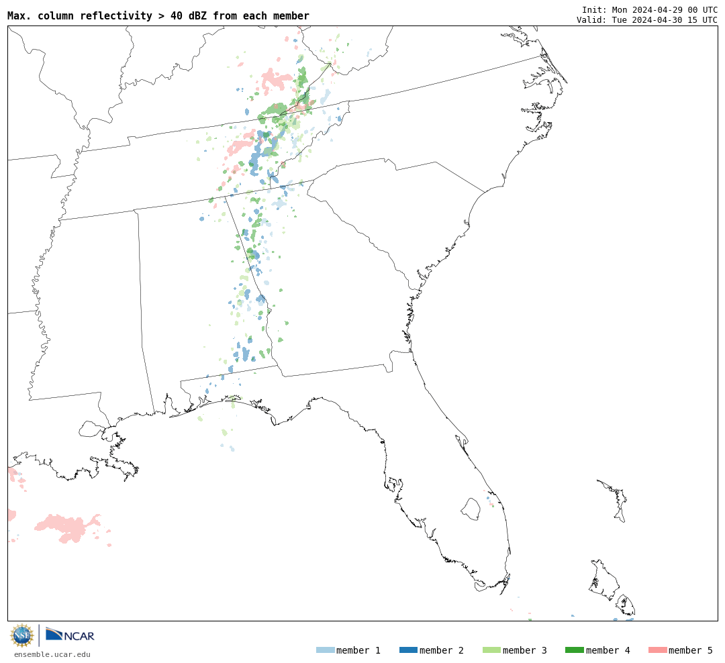Click the NSF logo
The width and height of the screenshot is (725, 663).
(21, 635)
